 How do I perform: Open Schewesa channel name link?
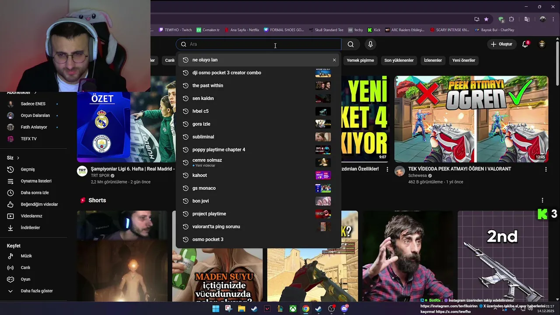pos(417,175)
